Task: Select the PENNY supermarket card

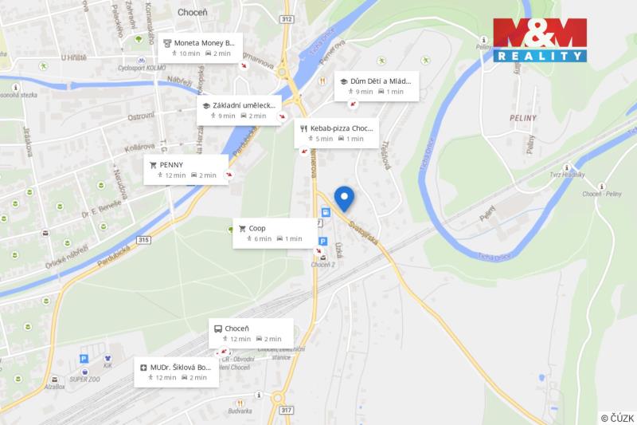Action: point(186,170)
